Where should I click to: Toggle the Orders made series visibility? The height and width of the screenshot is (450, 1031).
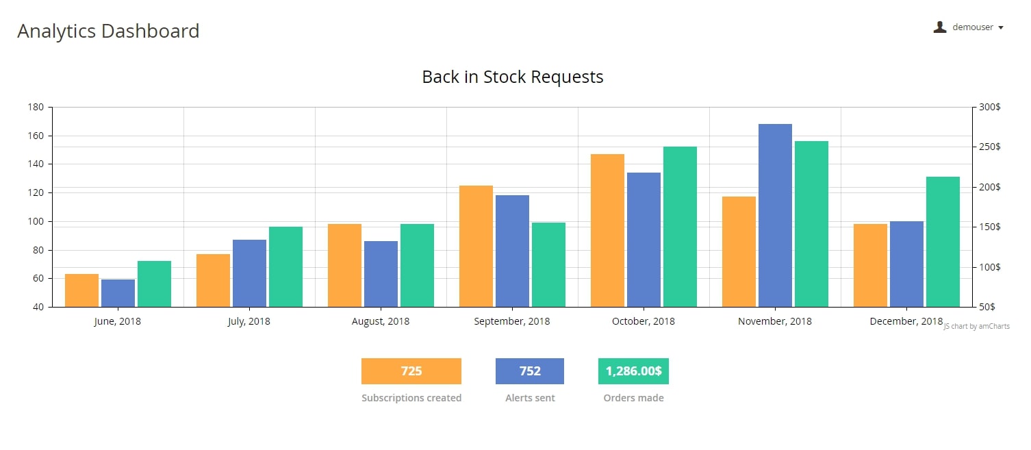(633, 397)
